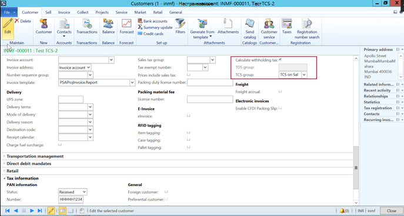Enable Item tagging checkbox
404x216 pixels.
pos(189,133)
